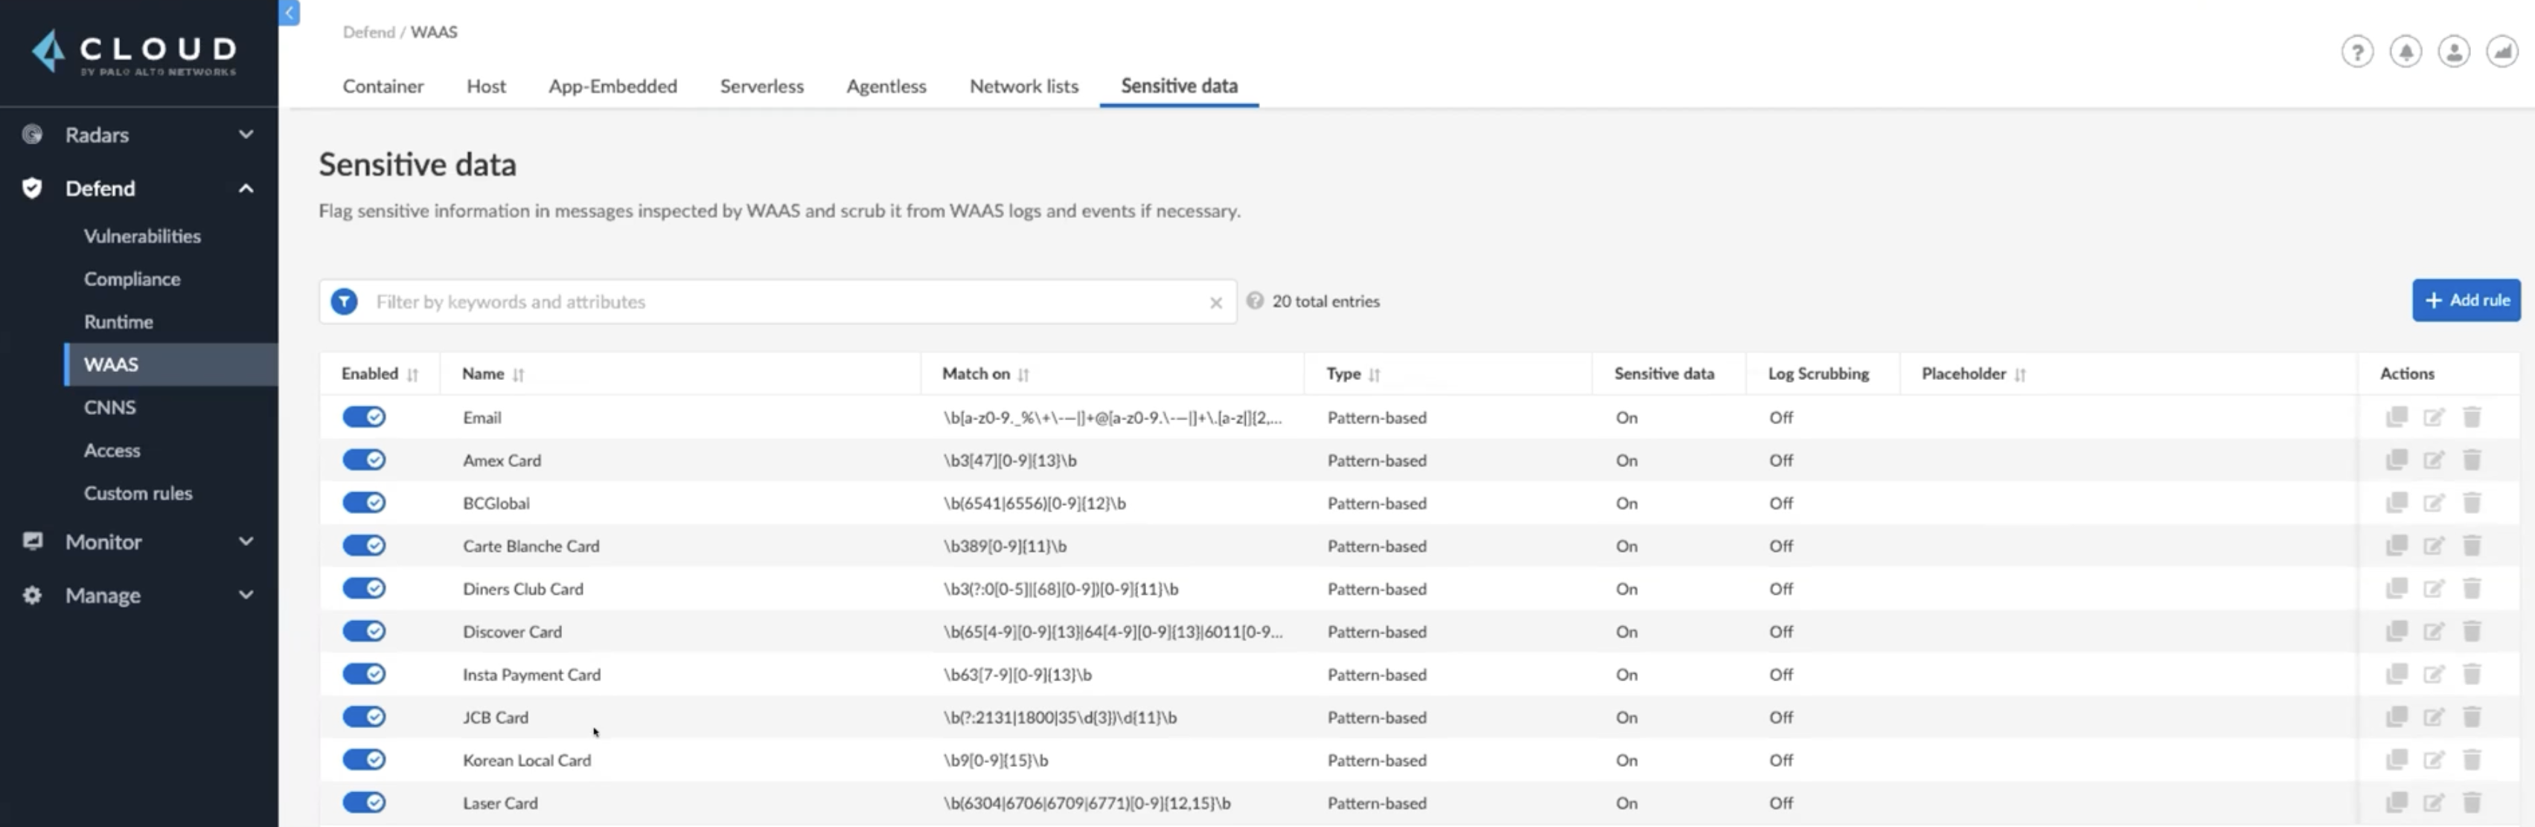Viewport: 2535px width, 827px height.
Task: Disable the Email rule toggle
Action: [364, 417]
